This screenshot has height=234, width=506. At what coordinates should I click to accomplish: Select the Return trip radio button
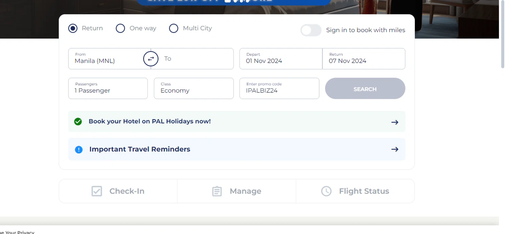click(73, 28)
